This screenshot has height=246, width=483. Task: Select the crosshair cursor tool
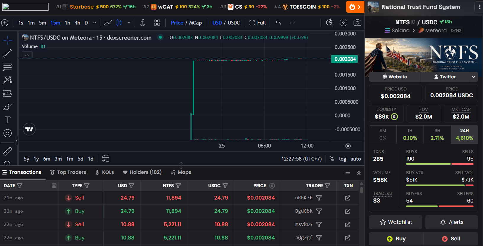tap(8, 40)
